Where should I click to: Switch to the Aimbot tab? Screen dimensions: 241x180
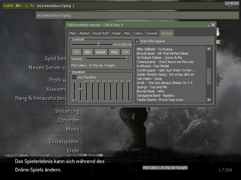84,33
